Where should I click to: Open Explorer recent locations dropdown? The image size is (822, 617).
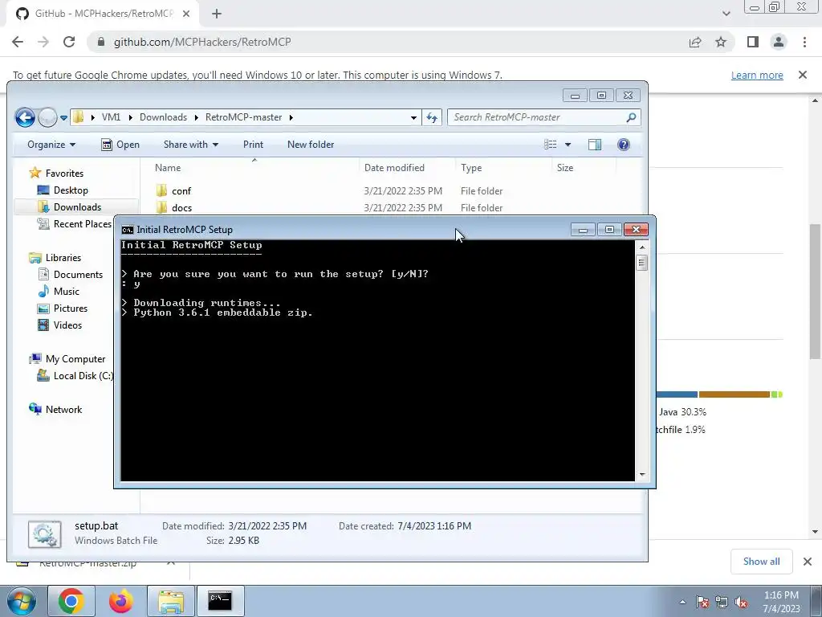click(x=63, y=118)
